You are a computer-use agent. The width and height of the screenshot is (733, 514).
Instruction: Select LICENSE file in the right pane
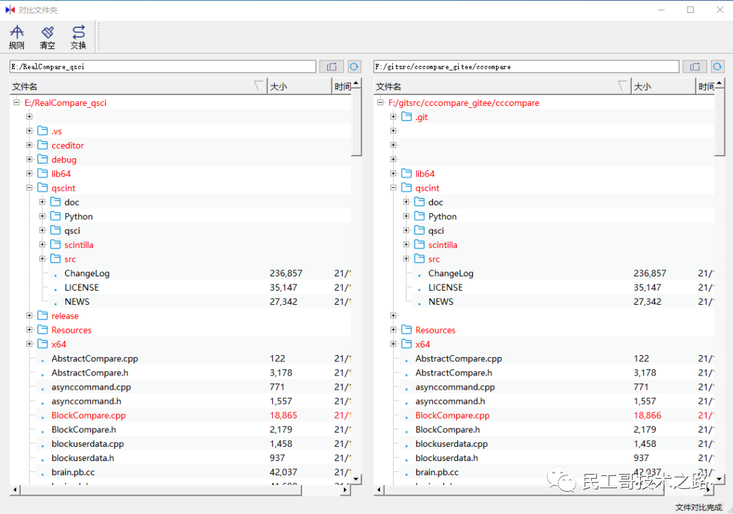coord(445,287)
